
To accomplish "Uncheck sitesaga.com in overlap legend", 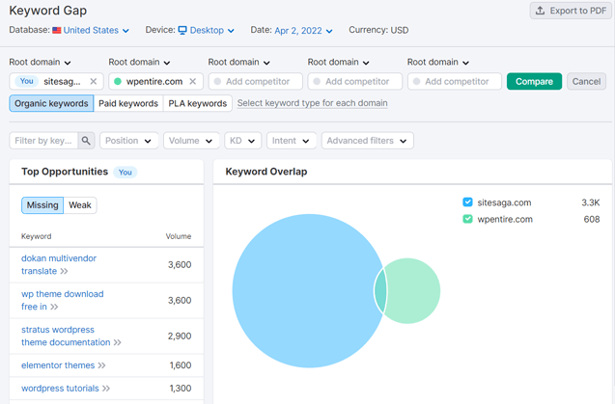I will 467,202.
